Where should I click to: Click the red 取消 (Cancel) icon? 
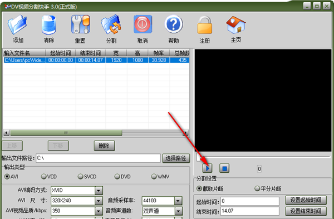pyautogui.click(x=143, y=24)
